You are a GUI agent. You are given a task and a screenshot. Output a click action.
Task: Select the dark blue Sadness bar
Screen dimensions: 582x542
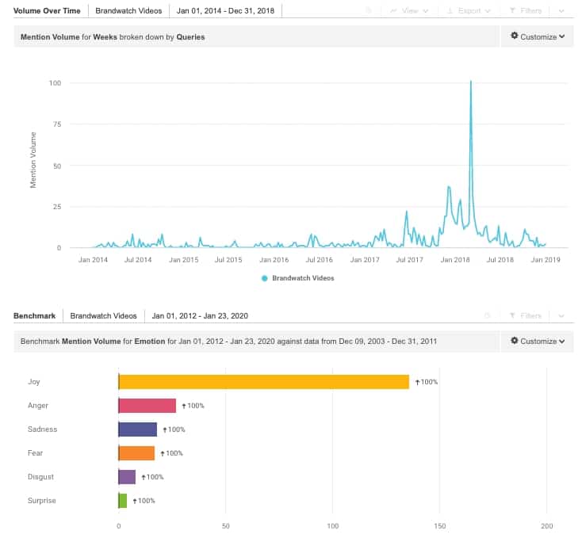point(138,429)
